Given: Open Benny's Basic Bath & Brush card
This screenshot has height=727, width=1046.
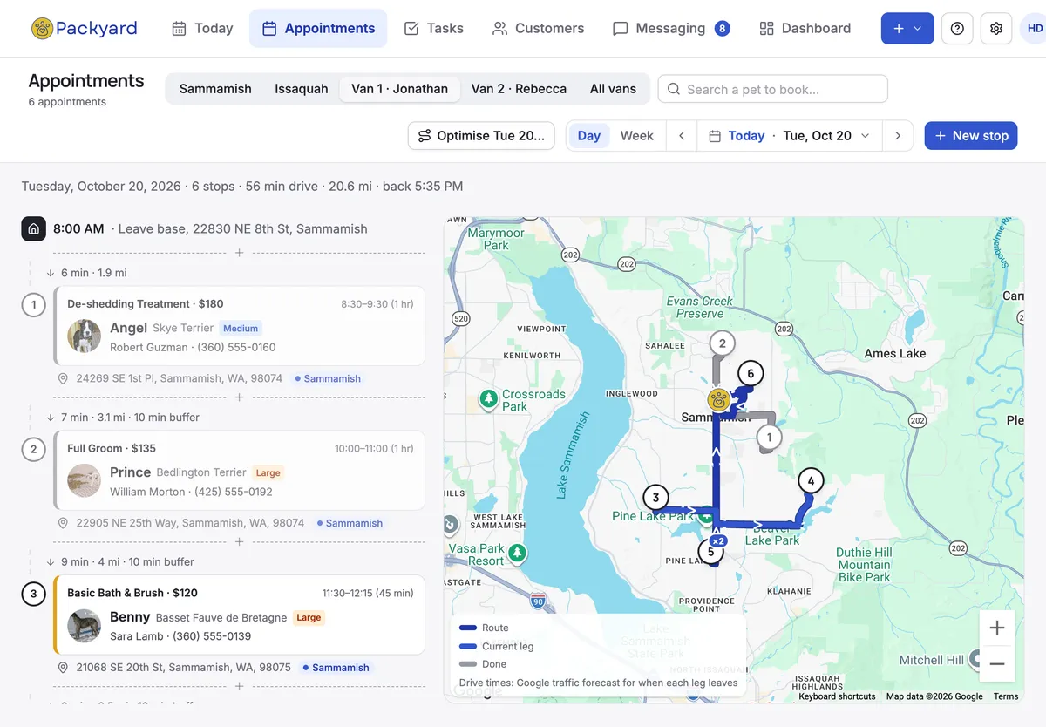Looking at the screenshot, I should pos(239,615).
